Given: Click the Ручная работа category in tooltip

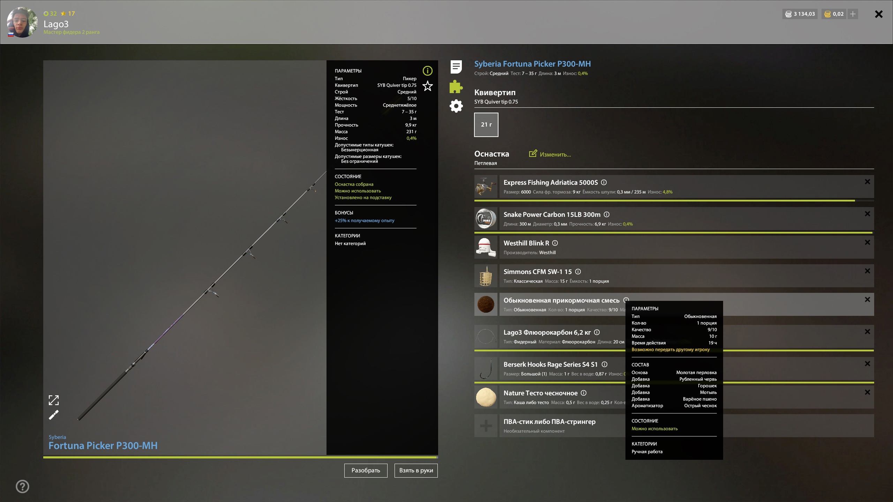Looking at the screenshot, I should [x=647, y=451].
